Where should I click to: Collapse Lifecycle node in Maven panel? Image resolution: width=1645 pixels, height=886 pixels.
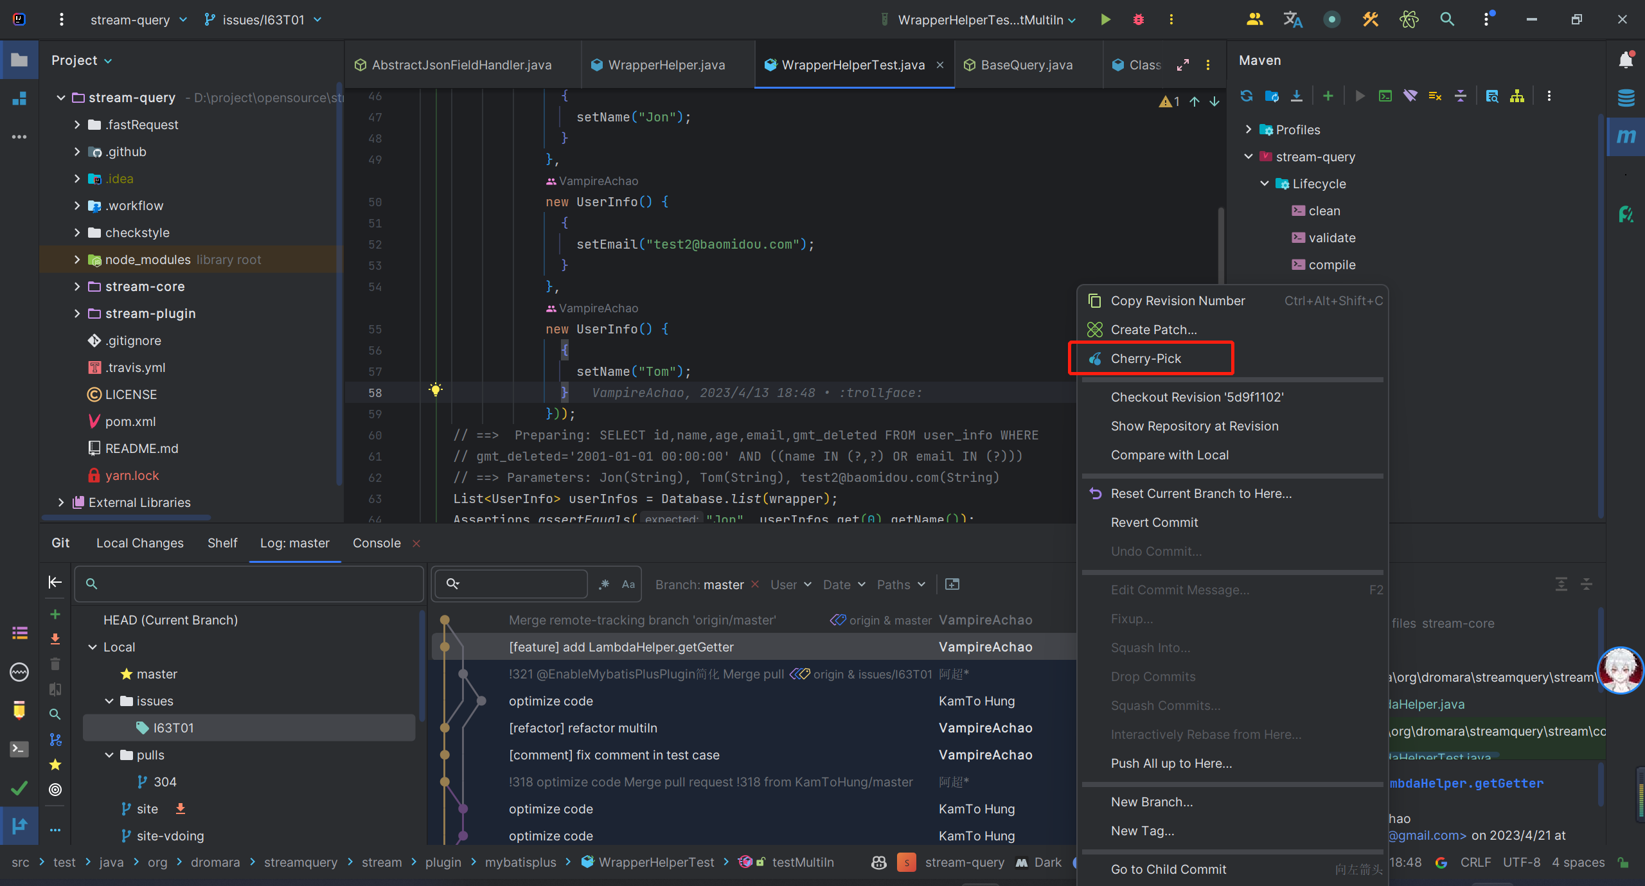(1265, 184)
